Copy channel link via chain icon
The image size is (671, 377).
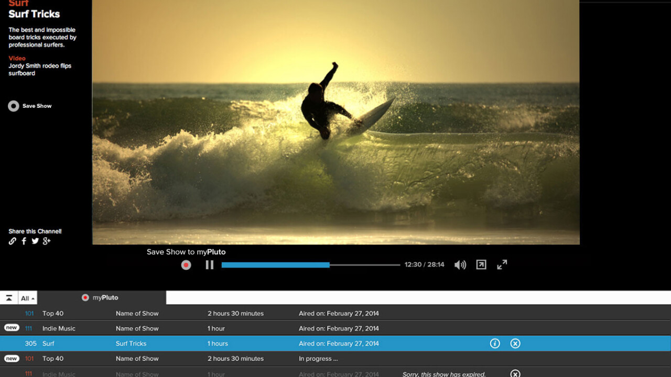(x=13, y=241)
